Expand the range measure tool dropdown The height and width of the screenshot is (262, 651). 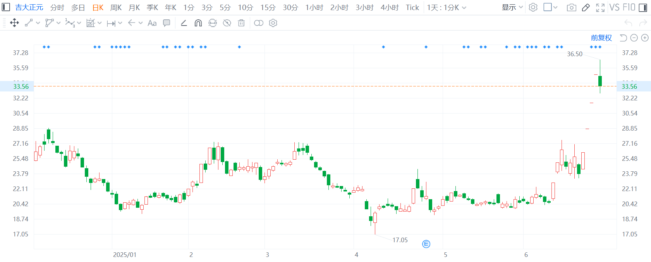tap(120, 23)
